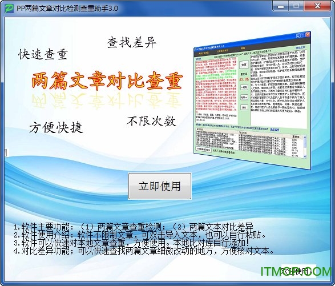Screen dimensions: 335x286
Task: Close the PP查重助手 window
Action: (x=317, y=6)
